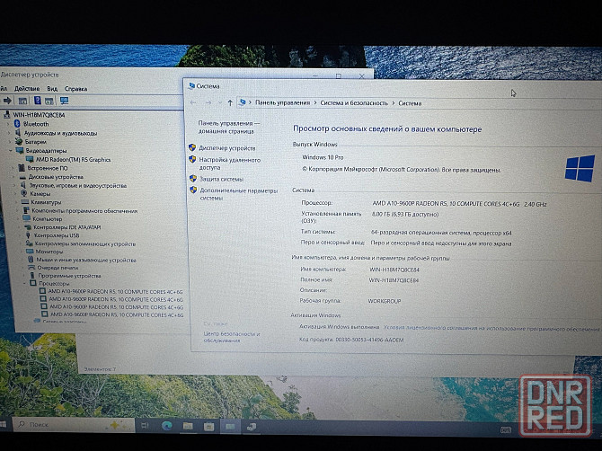
Task: Click the shield icon beside Защита системы
Action: pyautogui.click(x=193, y=179)
